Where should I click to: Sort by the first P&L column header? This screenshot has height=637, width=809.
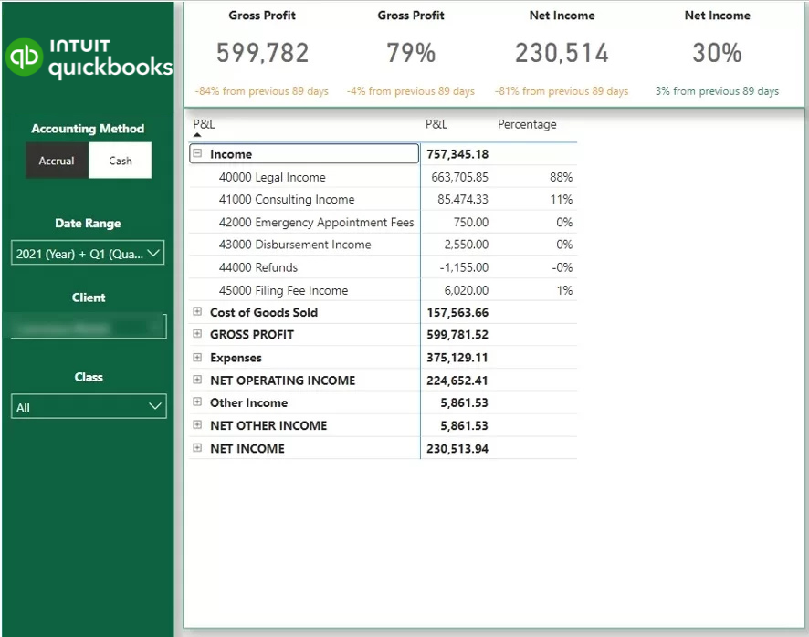[x=205, y=124]
